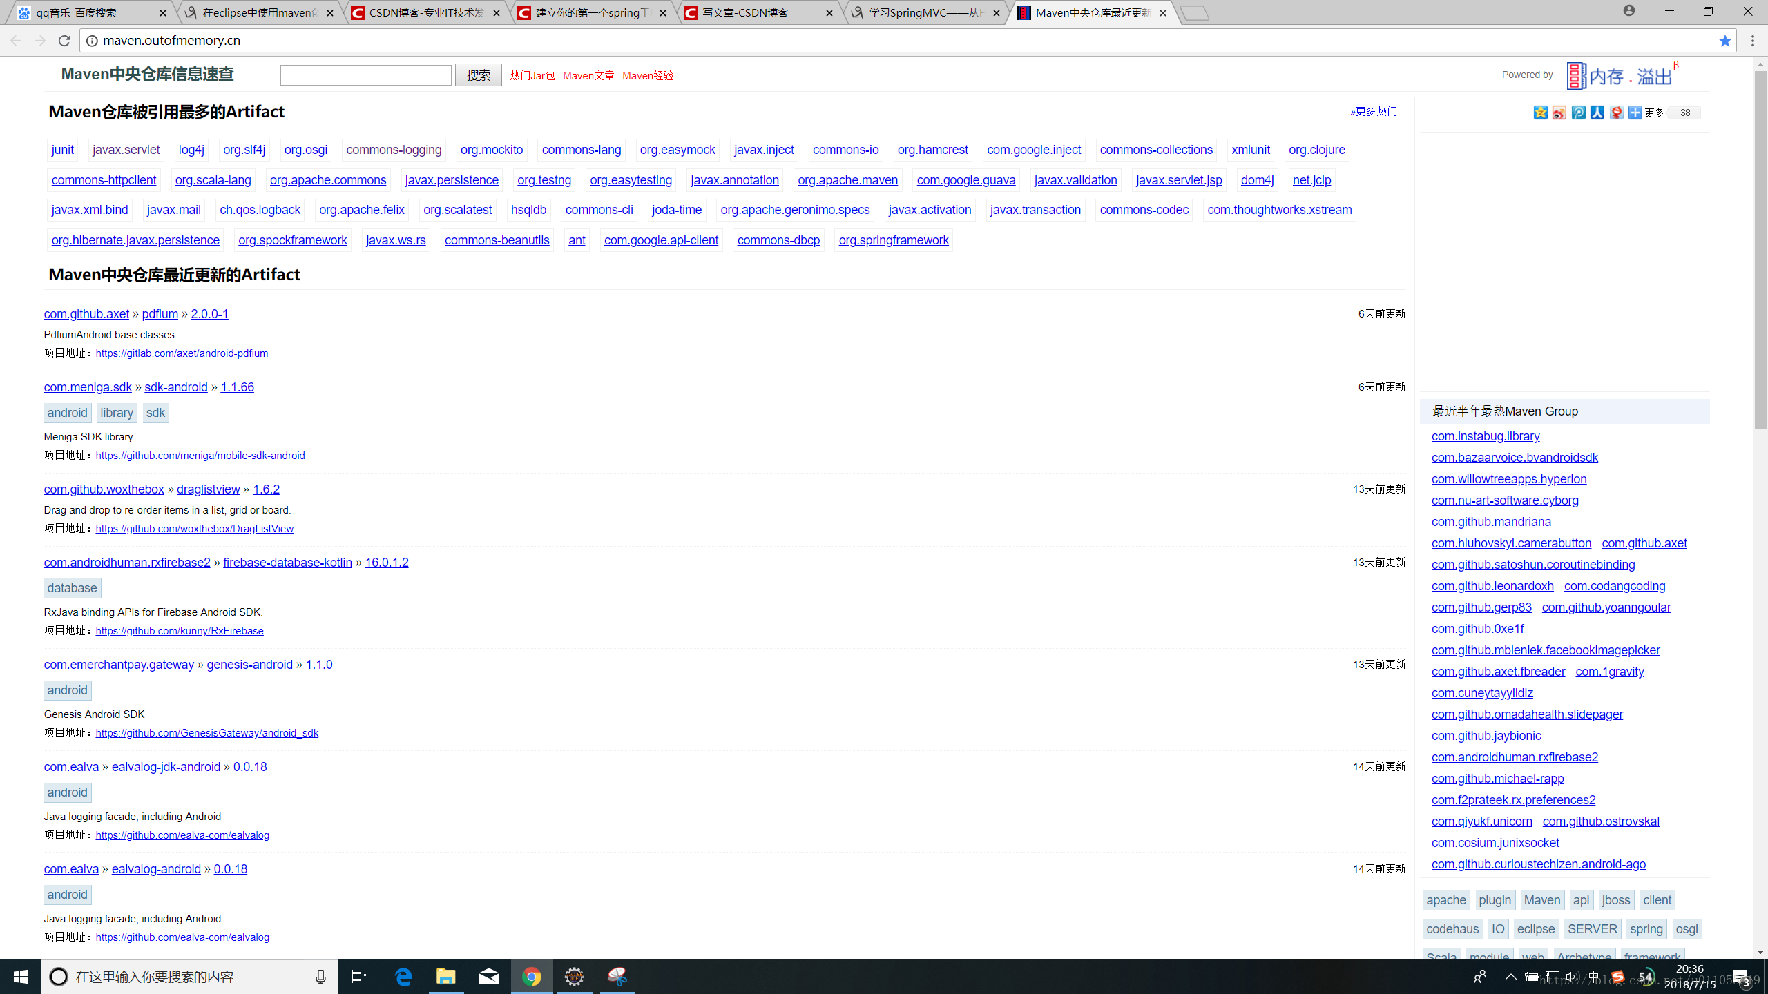Open com.cosium.junixsocket group link
The image size is (1768, 994).
[1495, 843]
